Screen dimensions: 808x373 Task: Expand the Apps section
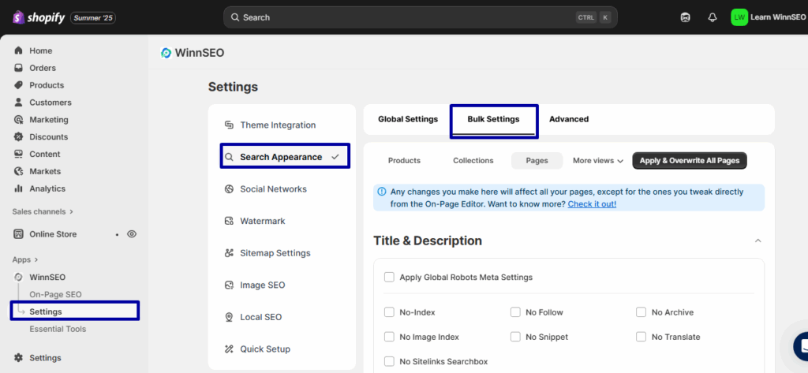click(26, 259)
